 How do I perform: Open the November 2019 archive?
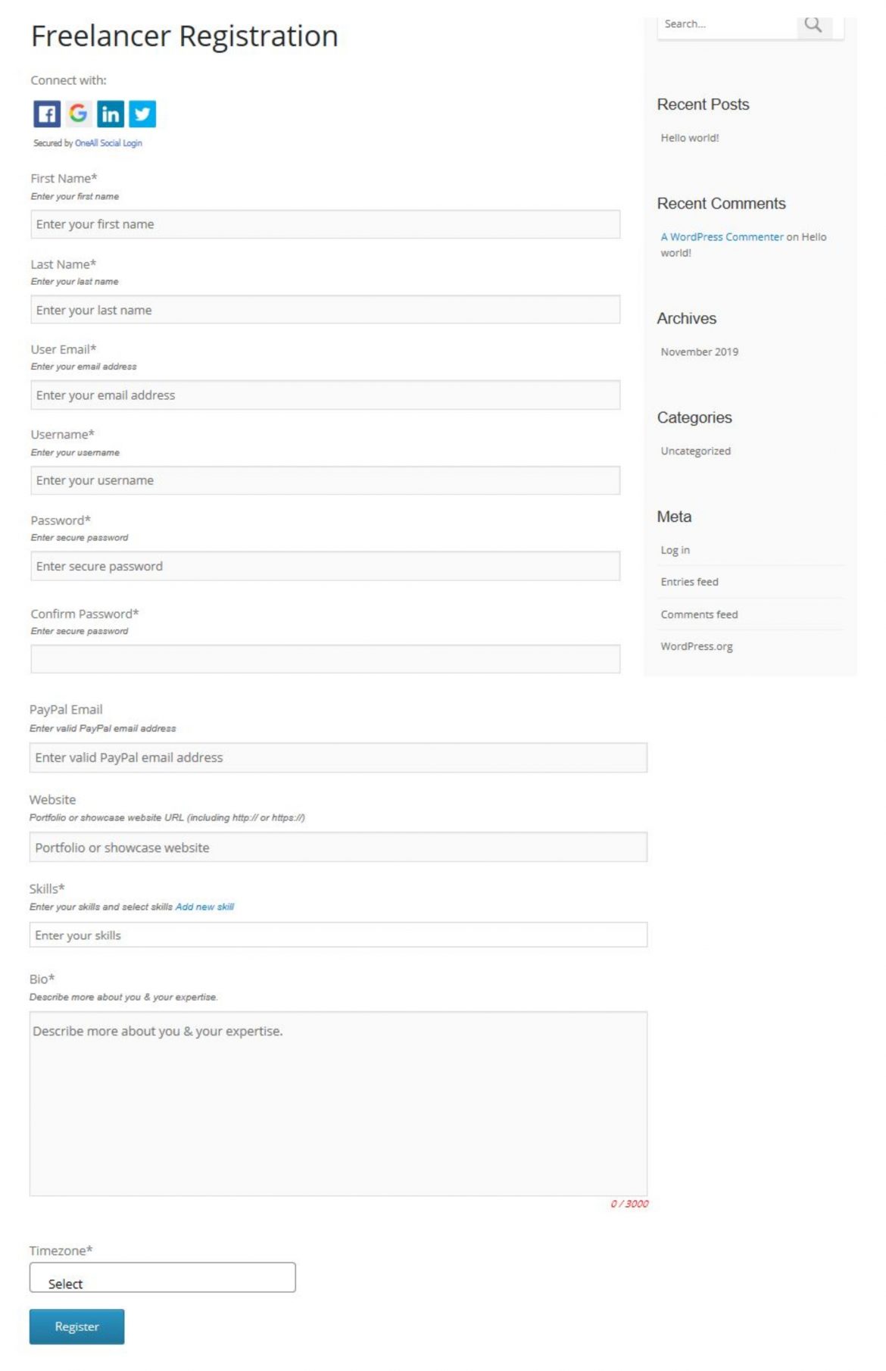699,352
